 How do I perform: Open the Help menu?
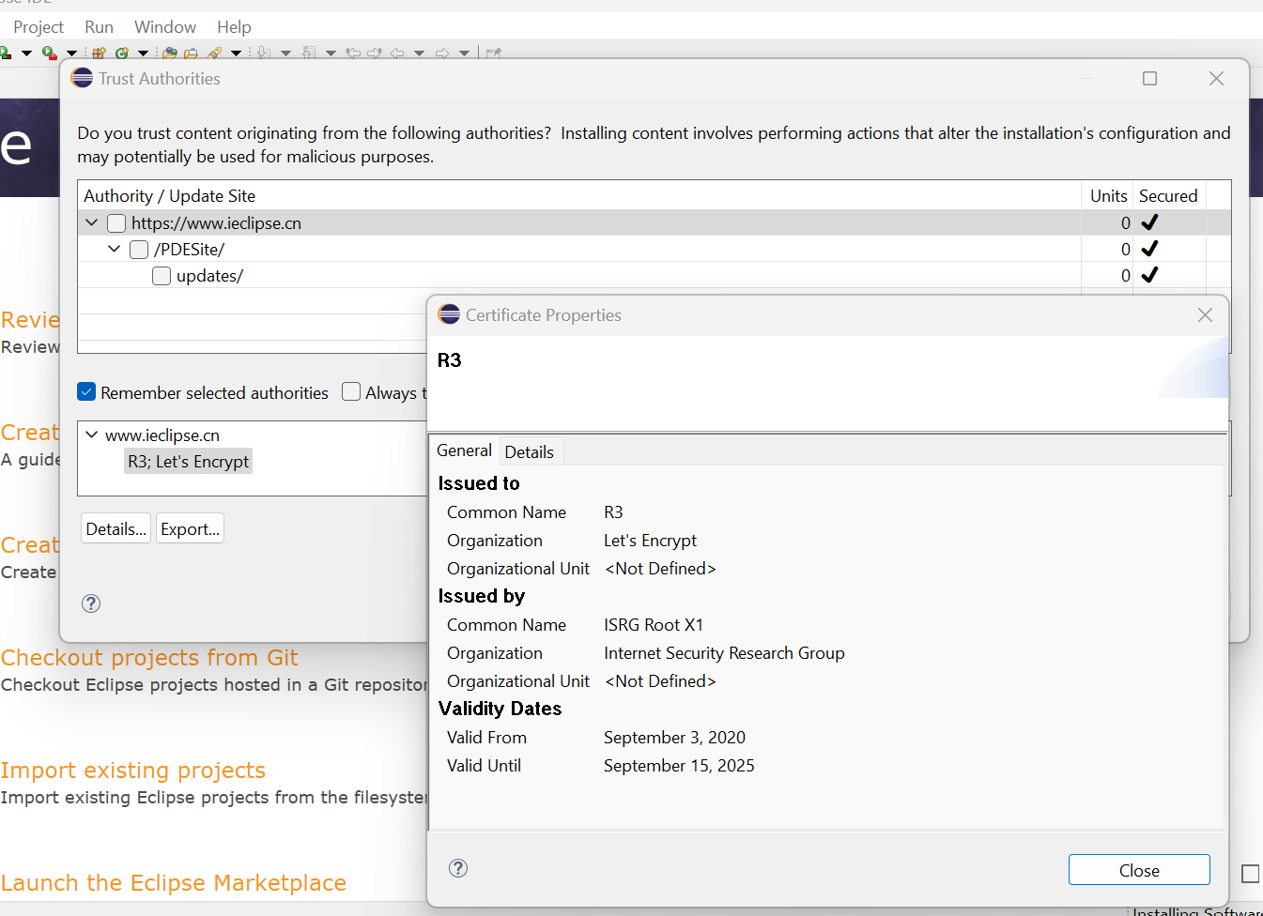tap(234, 27)
